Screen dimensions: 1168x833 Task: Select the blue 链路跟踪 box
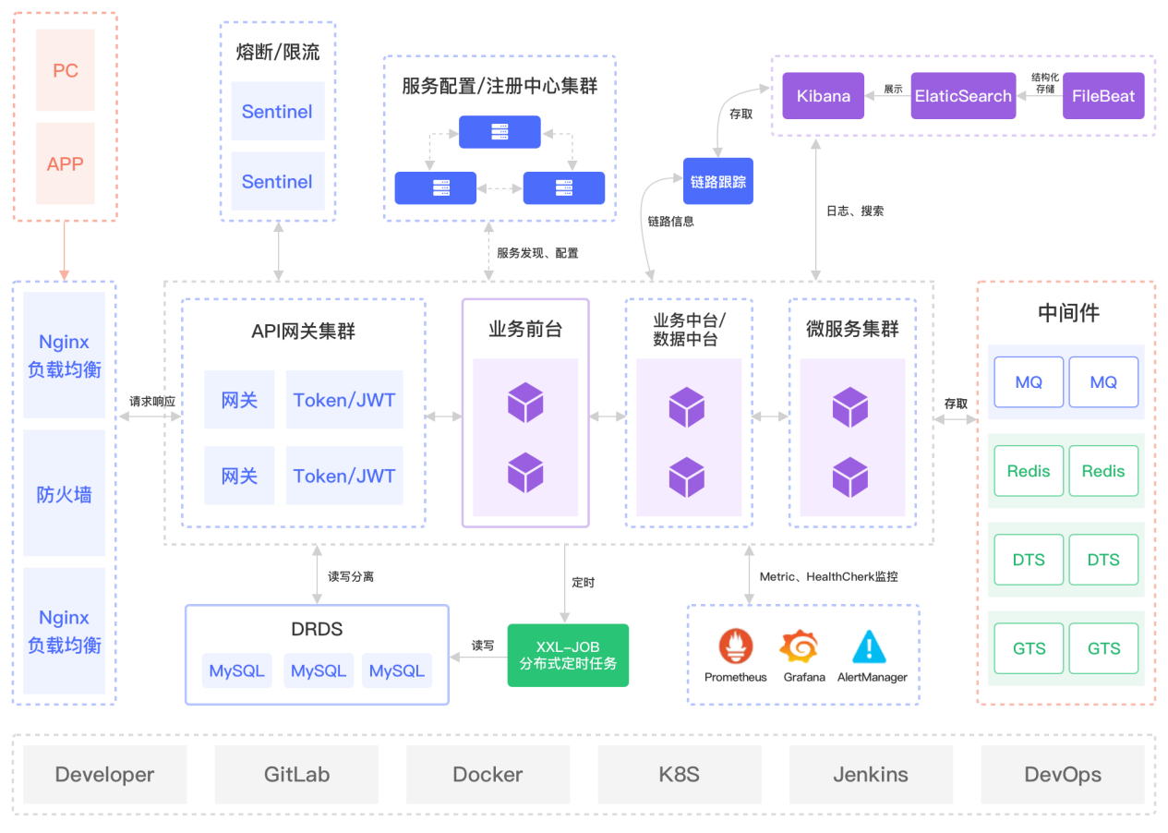[717, 181]
